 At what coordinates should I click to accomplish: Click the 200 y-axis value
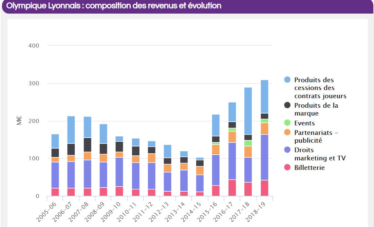point(34,121)
